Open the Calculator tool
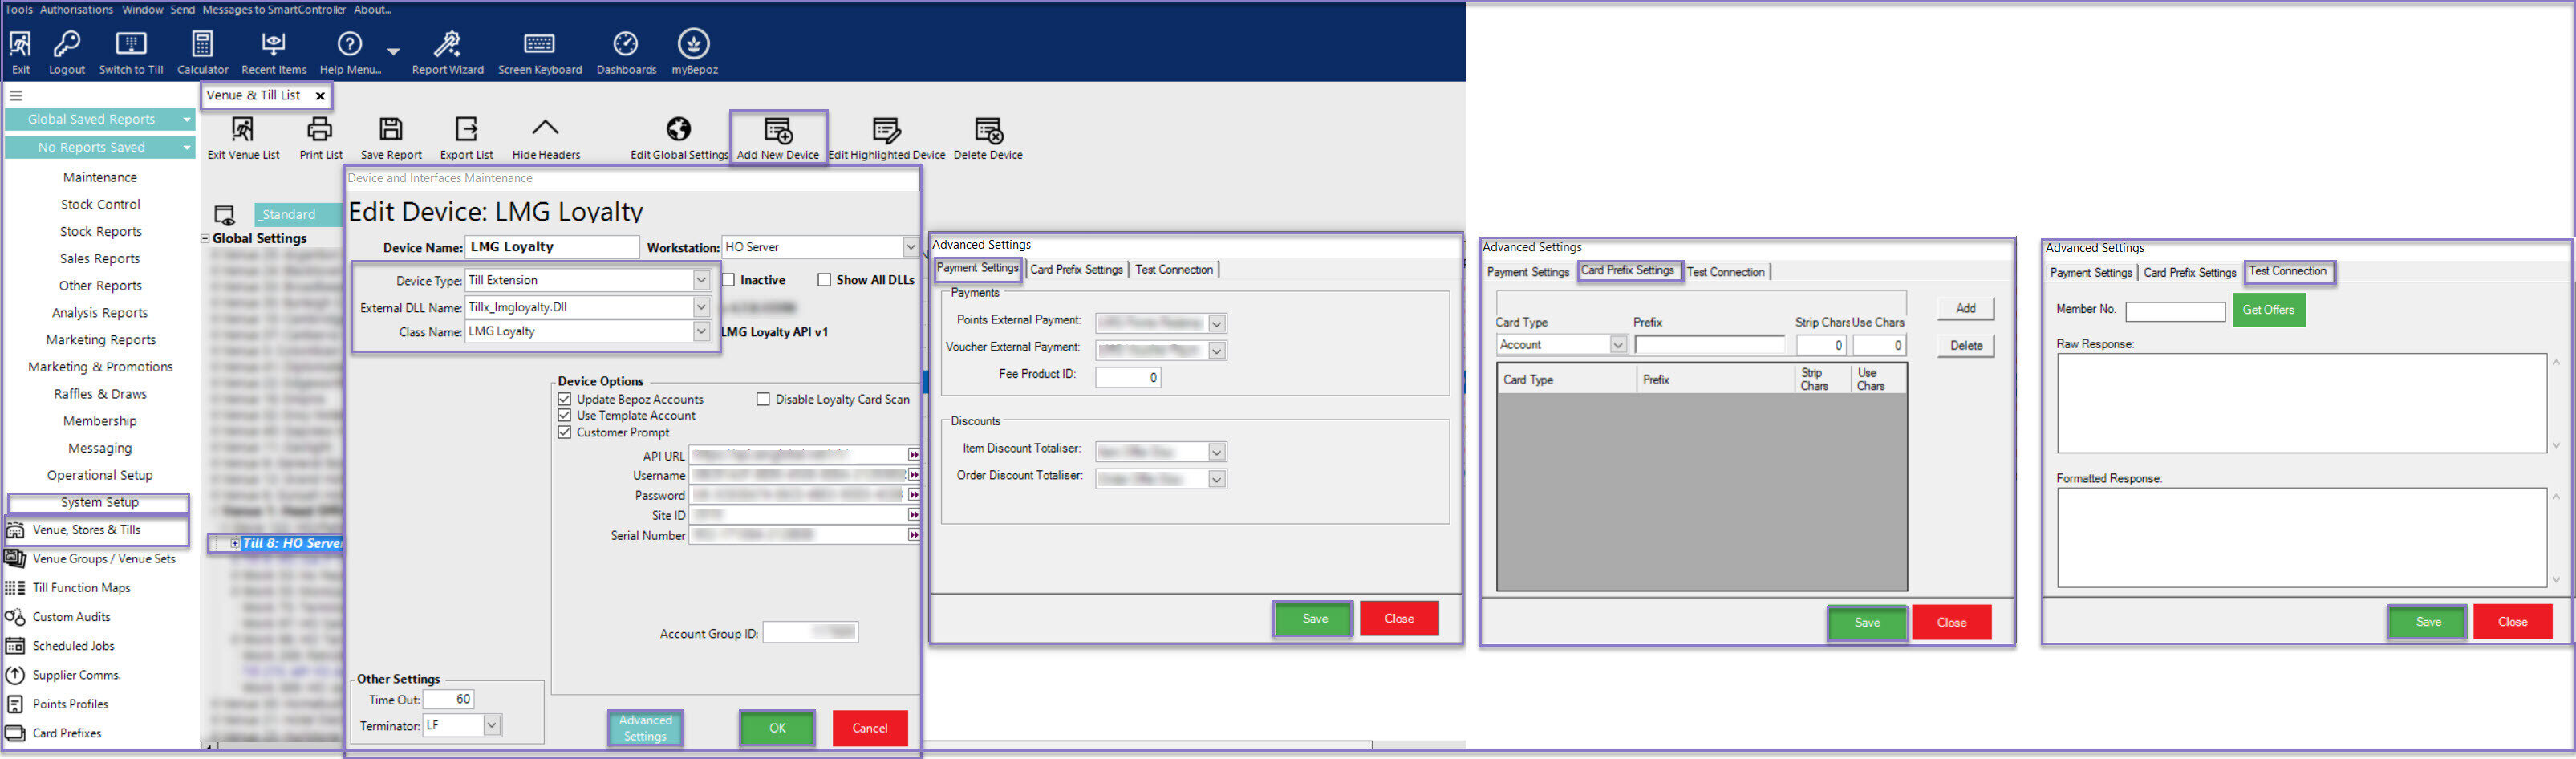Screen dimensions: 2576x759 pos(202,45)
